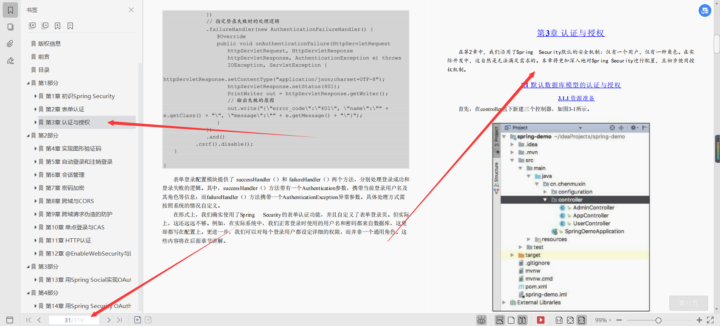This screenshot has height=326, width=720.
Task: Start slideshow with the red play button
Action: coord(541,320)
